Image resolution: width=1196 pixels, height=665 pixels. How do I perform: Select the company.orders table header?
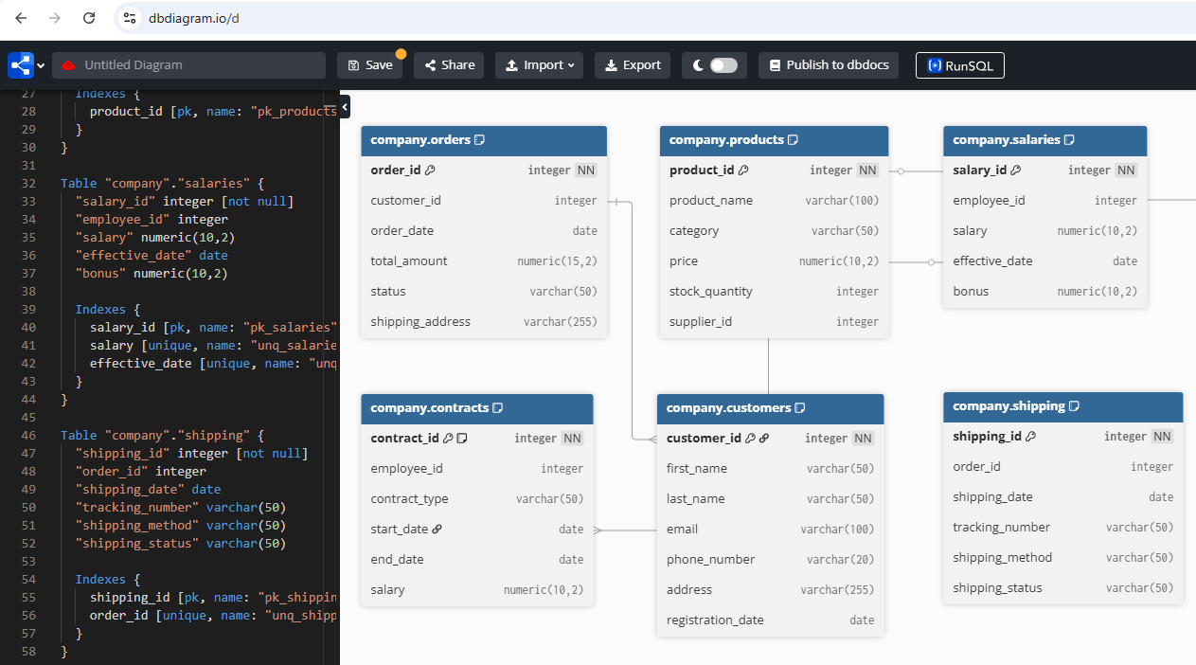click(x=484, y=140)
